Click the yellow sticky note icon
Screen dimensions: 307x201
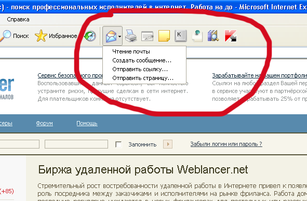click(x=164, y=36)
